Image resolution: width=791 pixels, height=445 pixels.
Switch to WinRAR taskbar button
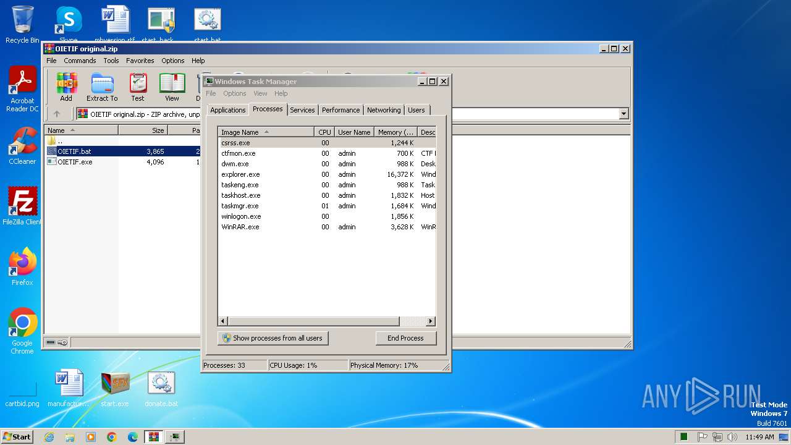point(154,437)
